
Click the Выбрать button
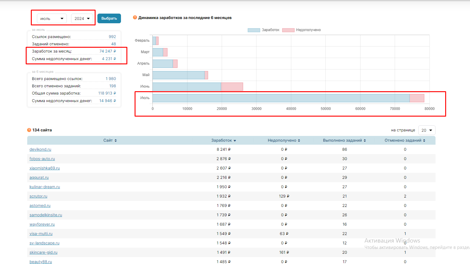pyautogui.click(x=109, y=18)
